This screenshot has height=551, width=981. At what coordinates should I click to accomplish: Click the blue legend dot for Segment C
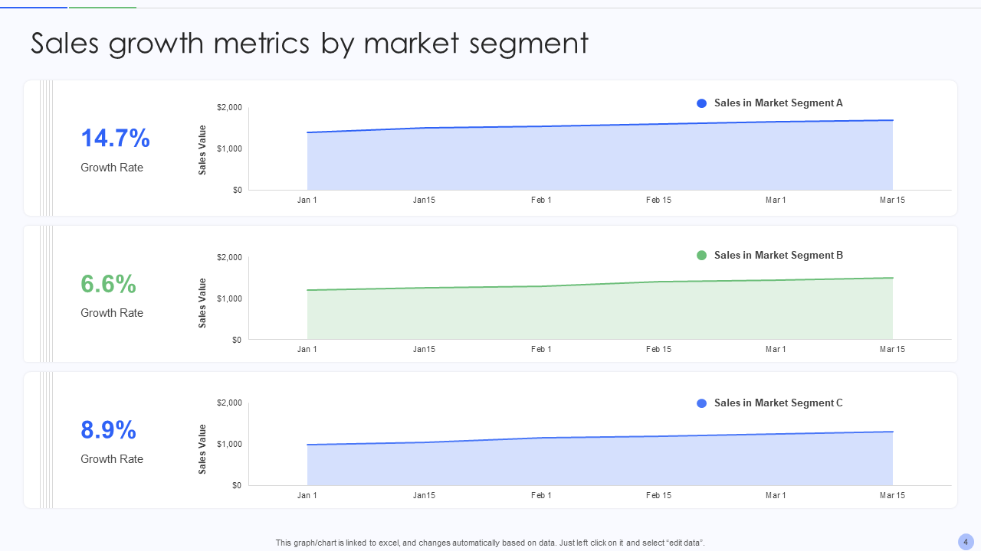click(x=701, y=403)
